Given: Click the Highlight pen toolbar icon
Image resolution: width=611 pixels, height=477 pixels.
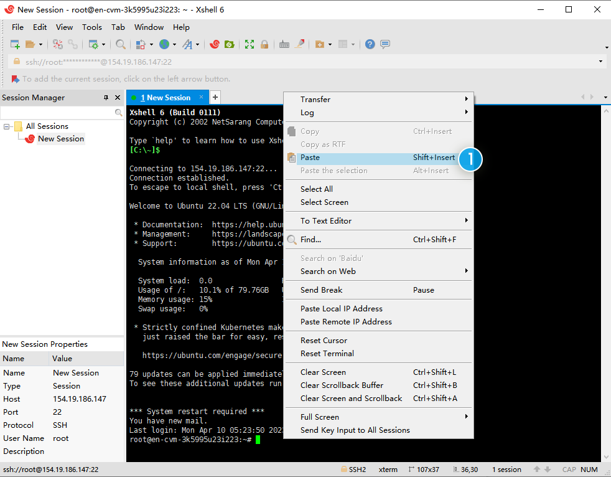Looking at the screenshot, I should point(299,44).
